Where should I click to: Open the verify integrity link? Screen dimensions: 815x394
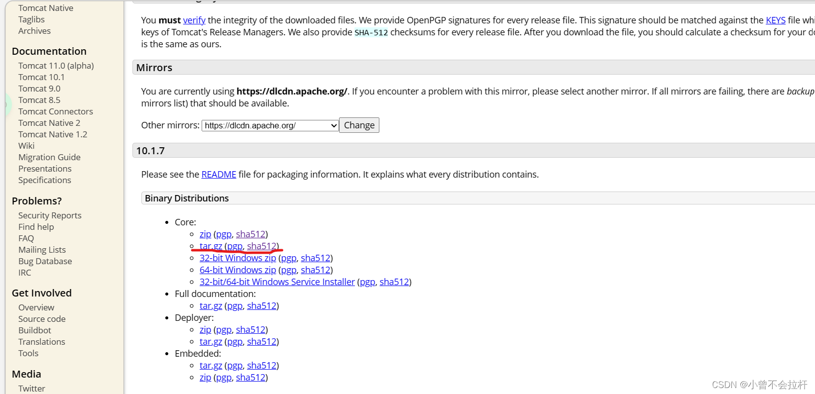(194, 20)
